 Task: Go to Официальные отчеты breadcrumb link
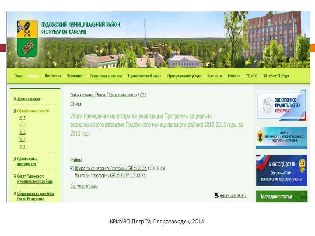(x=122, y=95)
